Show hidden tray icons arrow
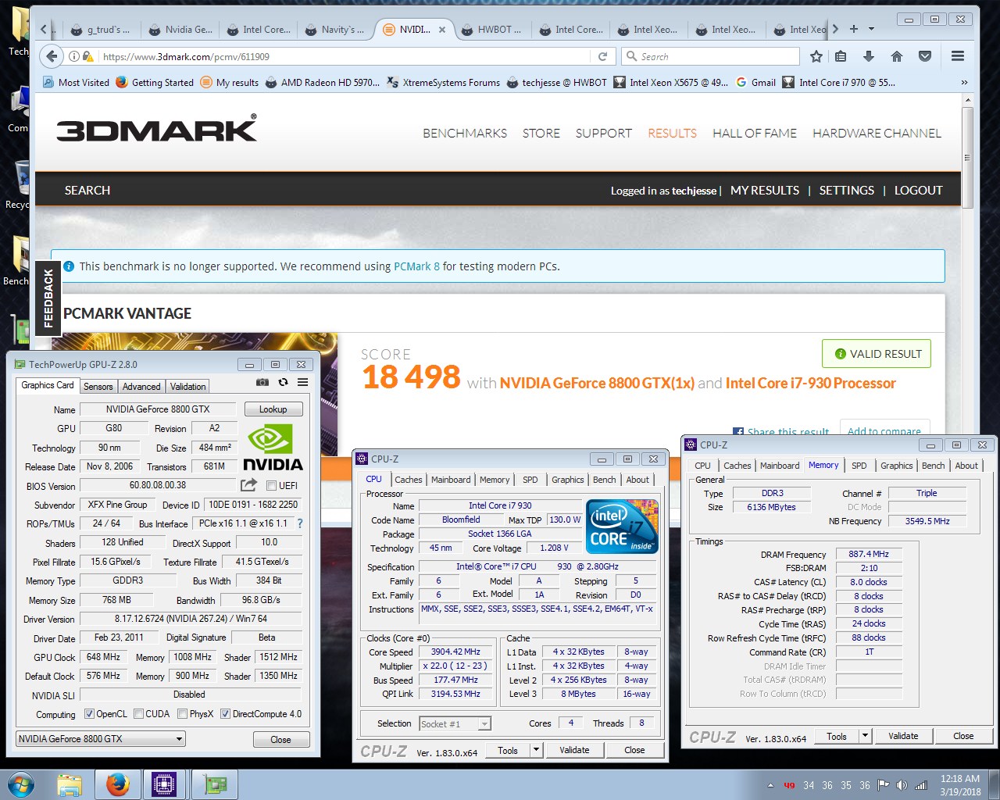Image resolution: width=1000 pixels, height=800 pixels. [770, 785]
